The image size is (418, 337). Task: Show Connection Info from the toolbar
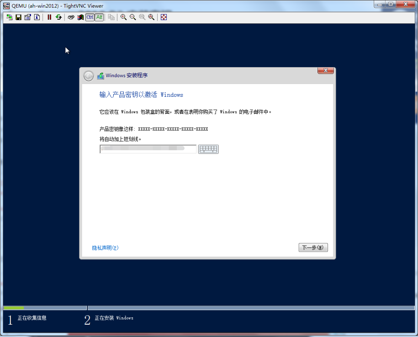tap(37, 17)
